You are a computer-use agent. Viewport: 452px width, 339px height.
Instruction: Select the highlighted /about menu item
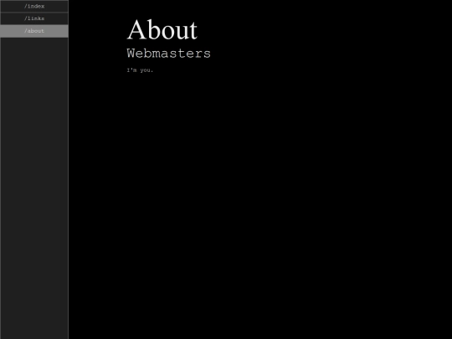pyautogui.click(x=34, y=31)
